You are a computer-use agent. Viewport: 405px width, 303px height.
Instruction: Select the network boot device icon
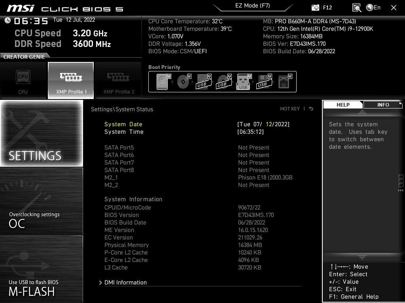tap(285, 82)
